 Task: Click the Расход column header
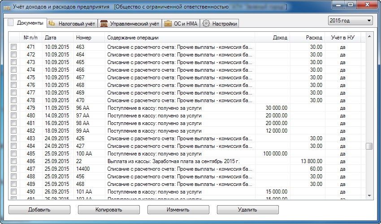(307, 38)
